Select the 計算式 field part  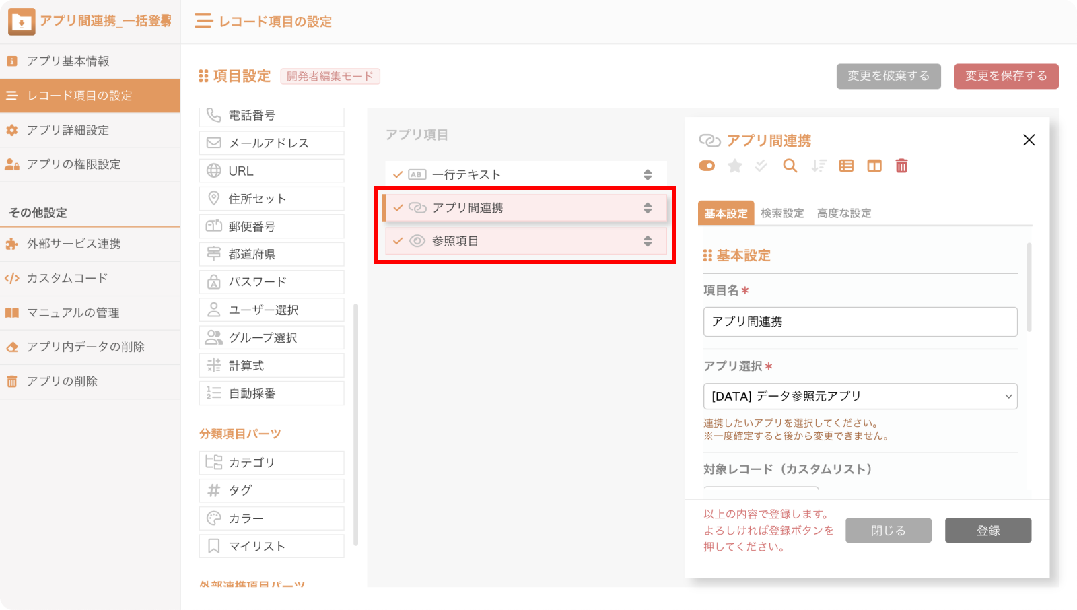tap(272, 366)
